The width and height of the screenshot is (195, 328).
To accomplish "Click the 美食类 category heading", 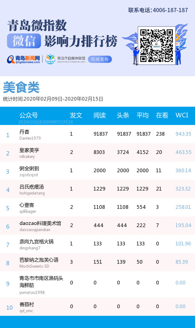I will click(21, 88).
